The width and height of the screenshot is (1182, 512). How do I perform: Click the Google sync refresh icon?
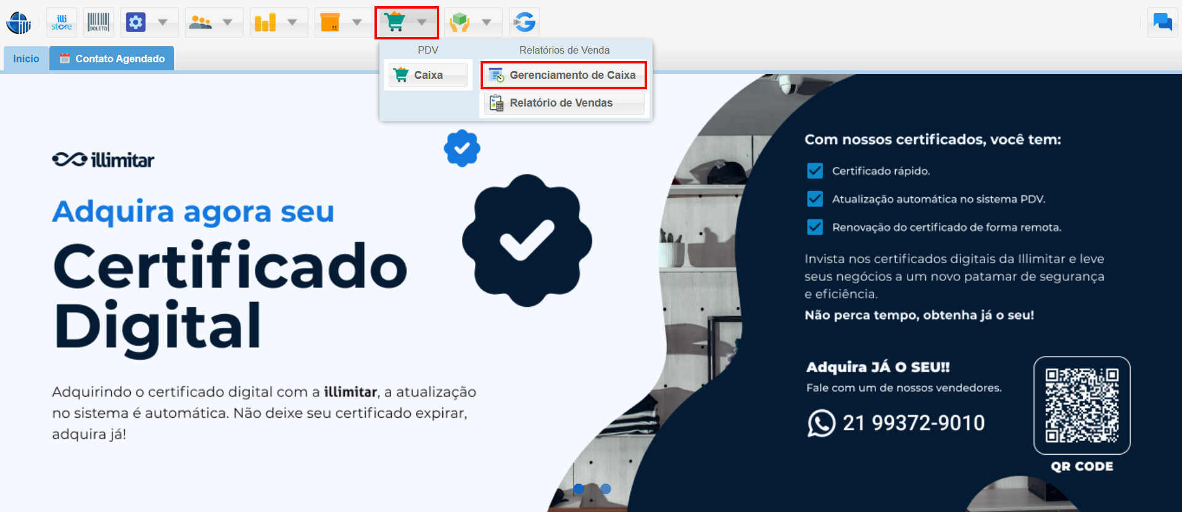coord(524,23)
